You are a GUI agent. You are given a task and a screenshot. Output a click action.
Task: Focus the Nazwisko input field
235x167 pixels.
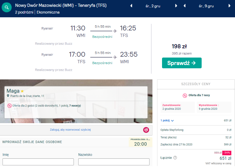(114, 162)
